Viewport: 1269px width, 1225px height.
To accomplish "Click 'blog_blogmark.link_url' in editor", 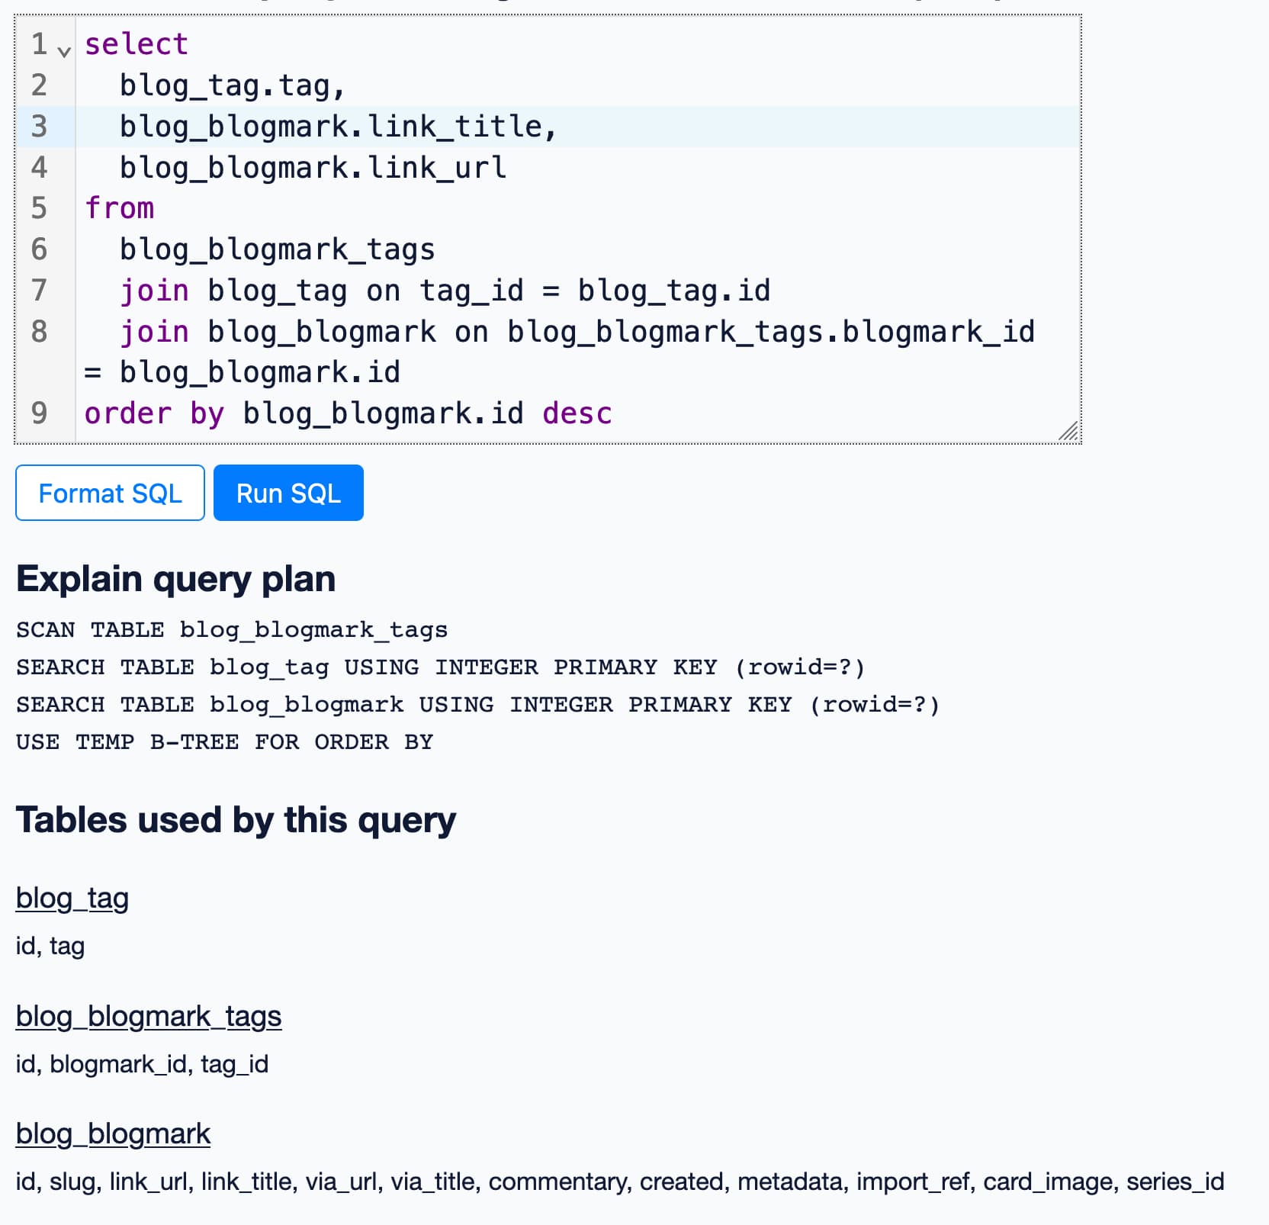I will point(313,168).
